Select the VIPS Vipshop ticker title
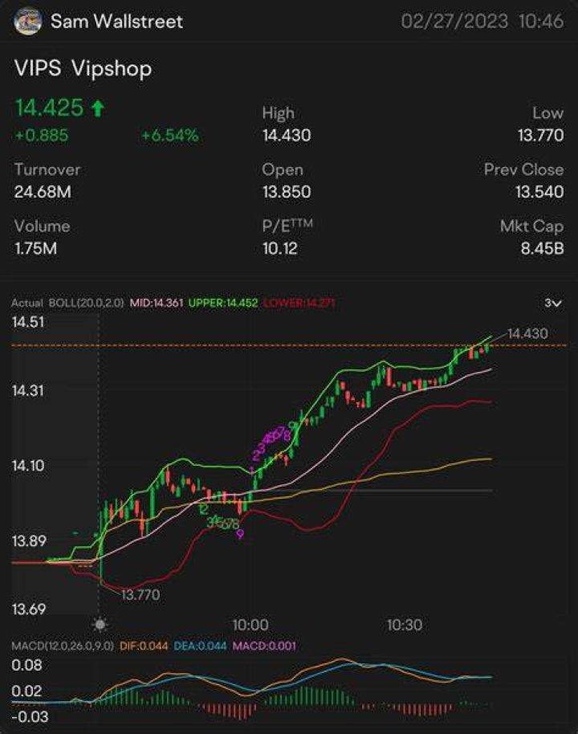Image resolution: width=578 pixels, height=734 pixels. (83, 68)
